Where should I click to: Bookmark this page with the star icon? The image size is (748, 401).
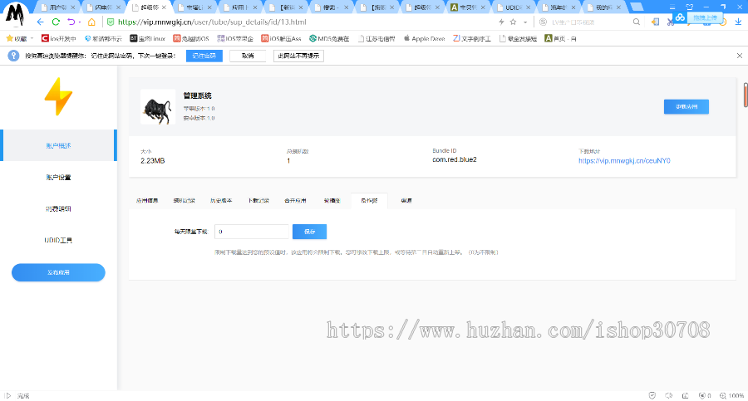click(x=514, y=22)
